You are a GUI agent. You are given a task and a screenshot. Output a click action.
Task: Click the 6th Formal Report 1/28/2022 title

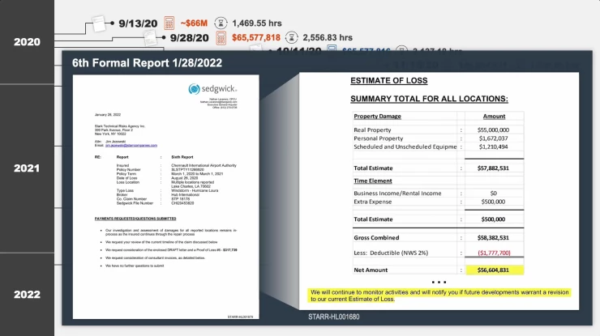point(147,62)
